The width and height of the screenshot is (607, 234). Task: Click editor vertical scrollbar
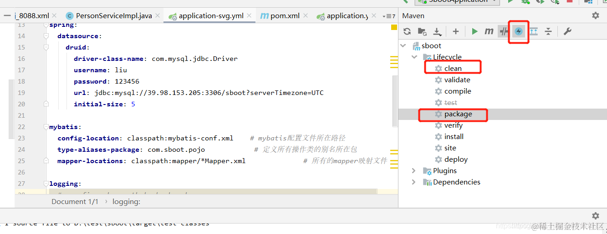pos(394,101)
